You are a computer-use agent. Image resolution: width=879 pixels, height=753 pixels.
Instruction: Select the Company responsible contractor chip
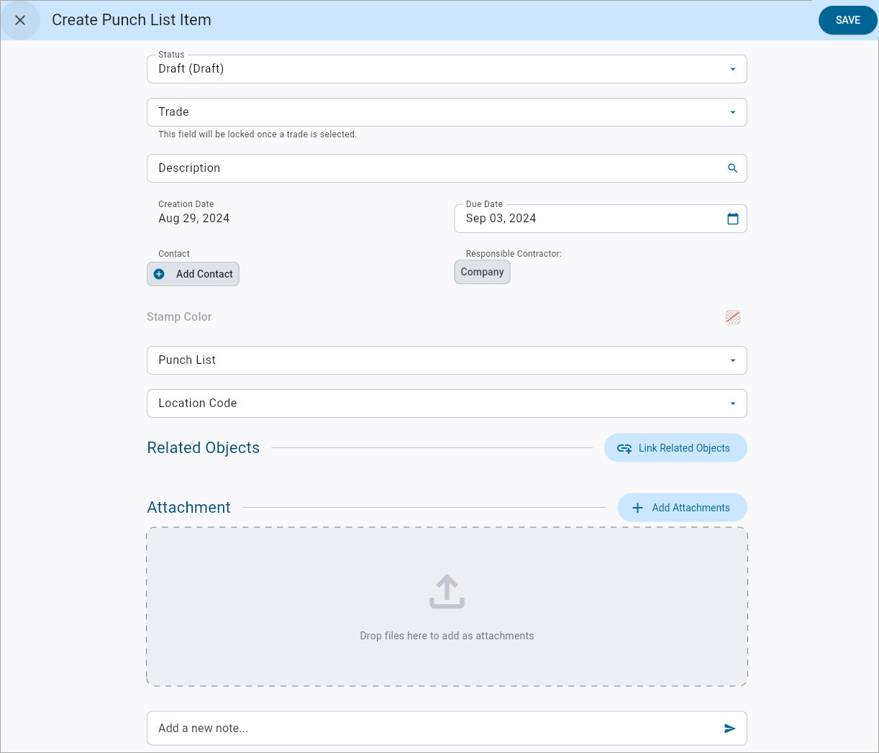click(x=482, y=272)
